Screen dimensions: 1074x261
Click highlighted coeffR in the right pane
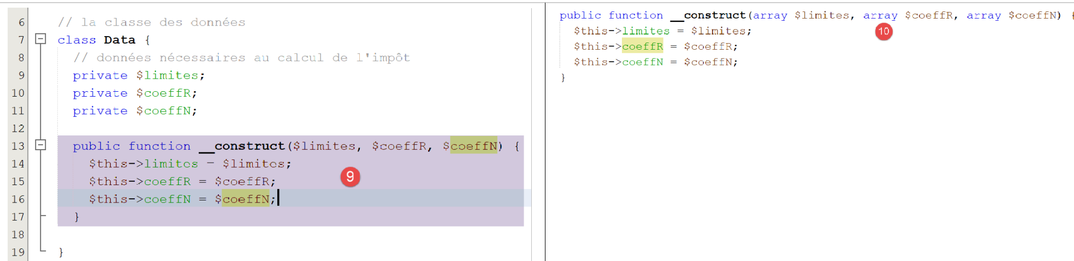pos(642,46)
